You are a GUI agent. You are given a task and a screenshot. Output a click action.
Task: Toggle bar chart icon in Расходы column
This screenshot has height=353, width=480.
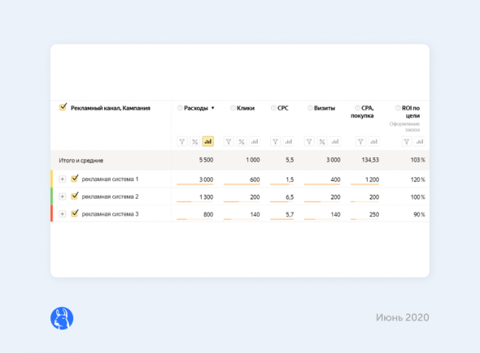[x=208, y=142]
